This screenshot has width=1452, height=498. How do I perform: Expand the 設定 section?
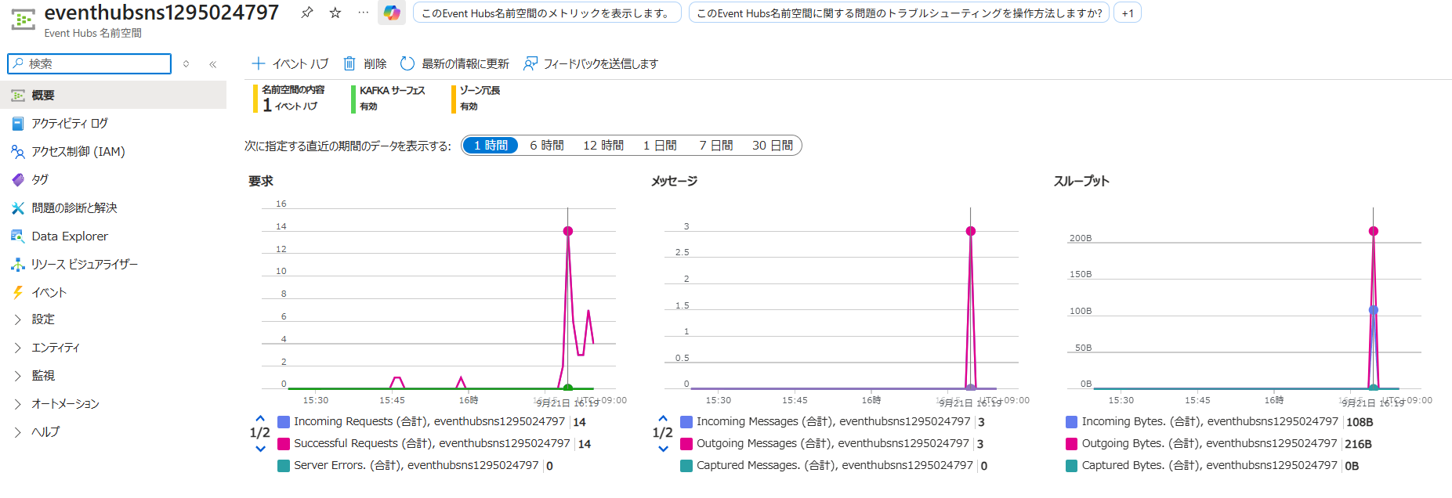[x=18, y=319]
